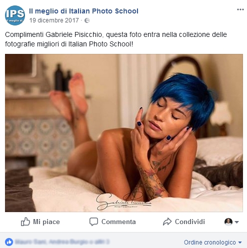Open the three-dot post options menu
This screenshot has width=247, height=248.
(240, 9)
